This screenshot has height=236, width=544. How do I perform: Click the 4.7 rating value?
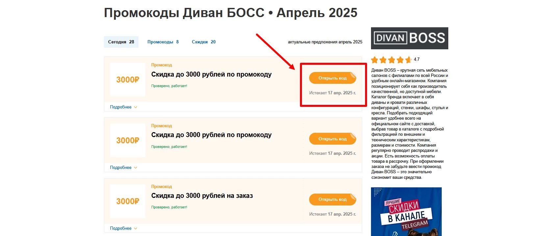416,60
